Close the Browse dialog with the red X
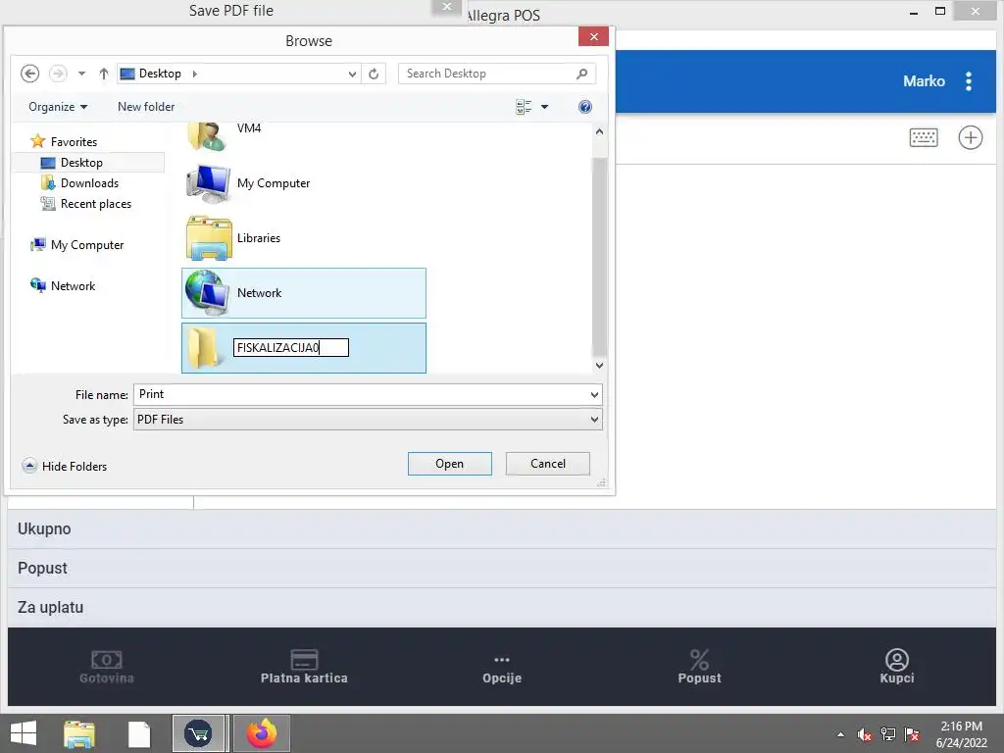The height and width of the screenshot is (753, 1004). pos(593,36)
